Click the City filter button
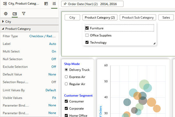This screenshot has width=175, height=117. pyautogui.click(x=72, y=17)
